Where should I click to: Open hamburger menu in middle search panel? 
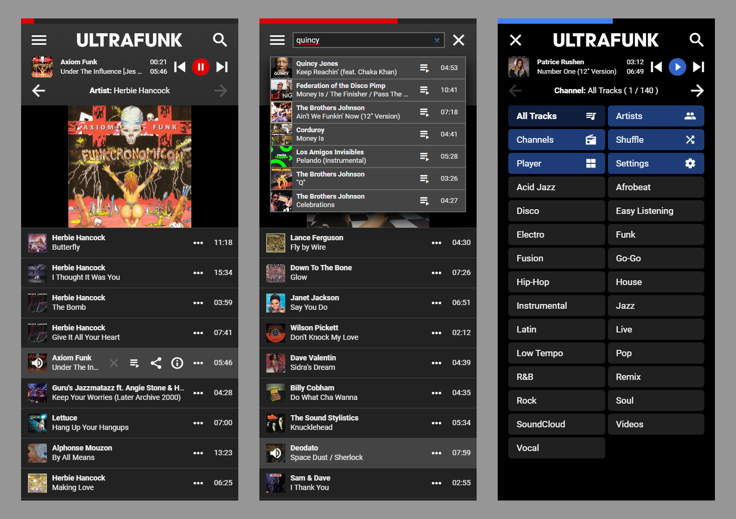click(277, 40)
